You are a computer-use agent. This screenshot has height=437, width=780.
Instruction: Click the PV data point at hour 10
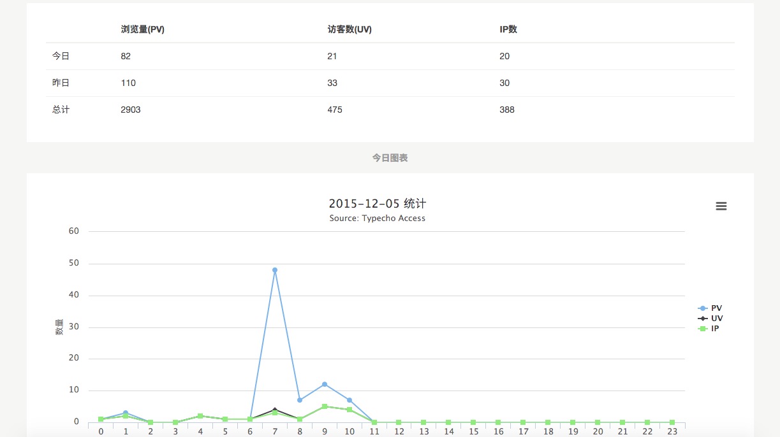click(350, 400)
